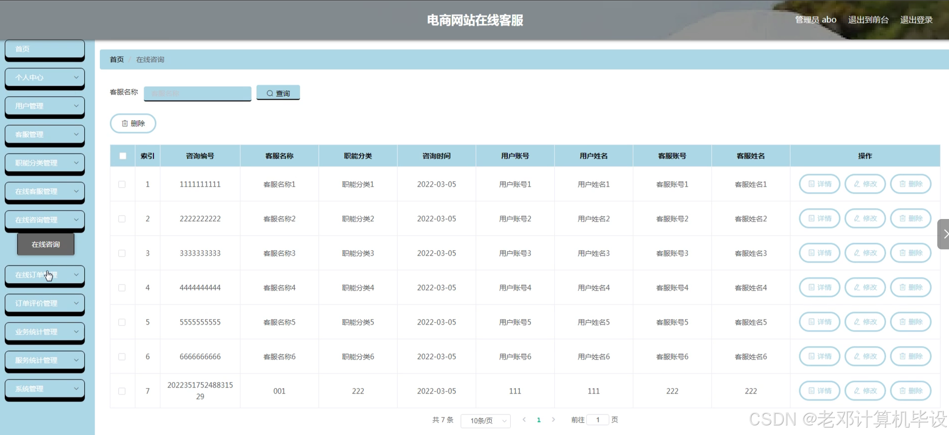Image resolution: width=949 pixels, height=435 pixels.
Task: Click 修改 for the 客服名称1 row
Action: 865,184
